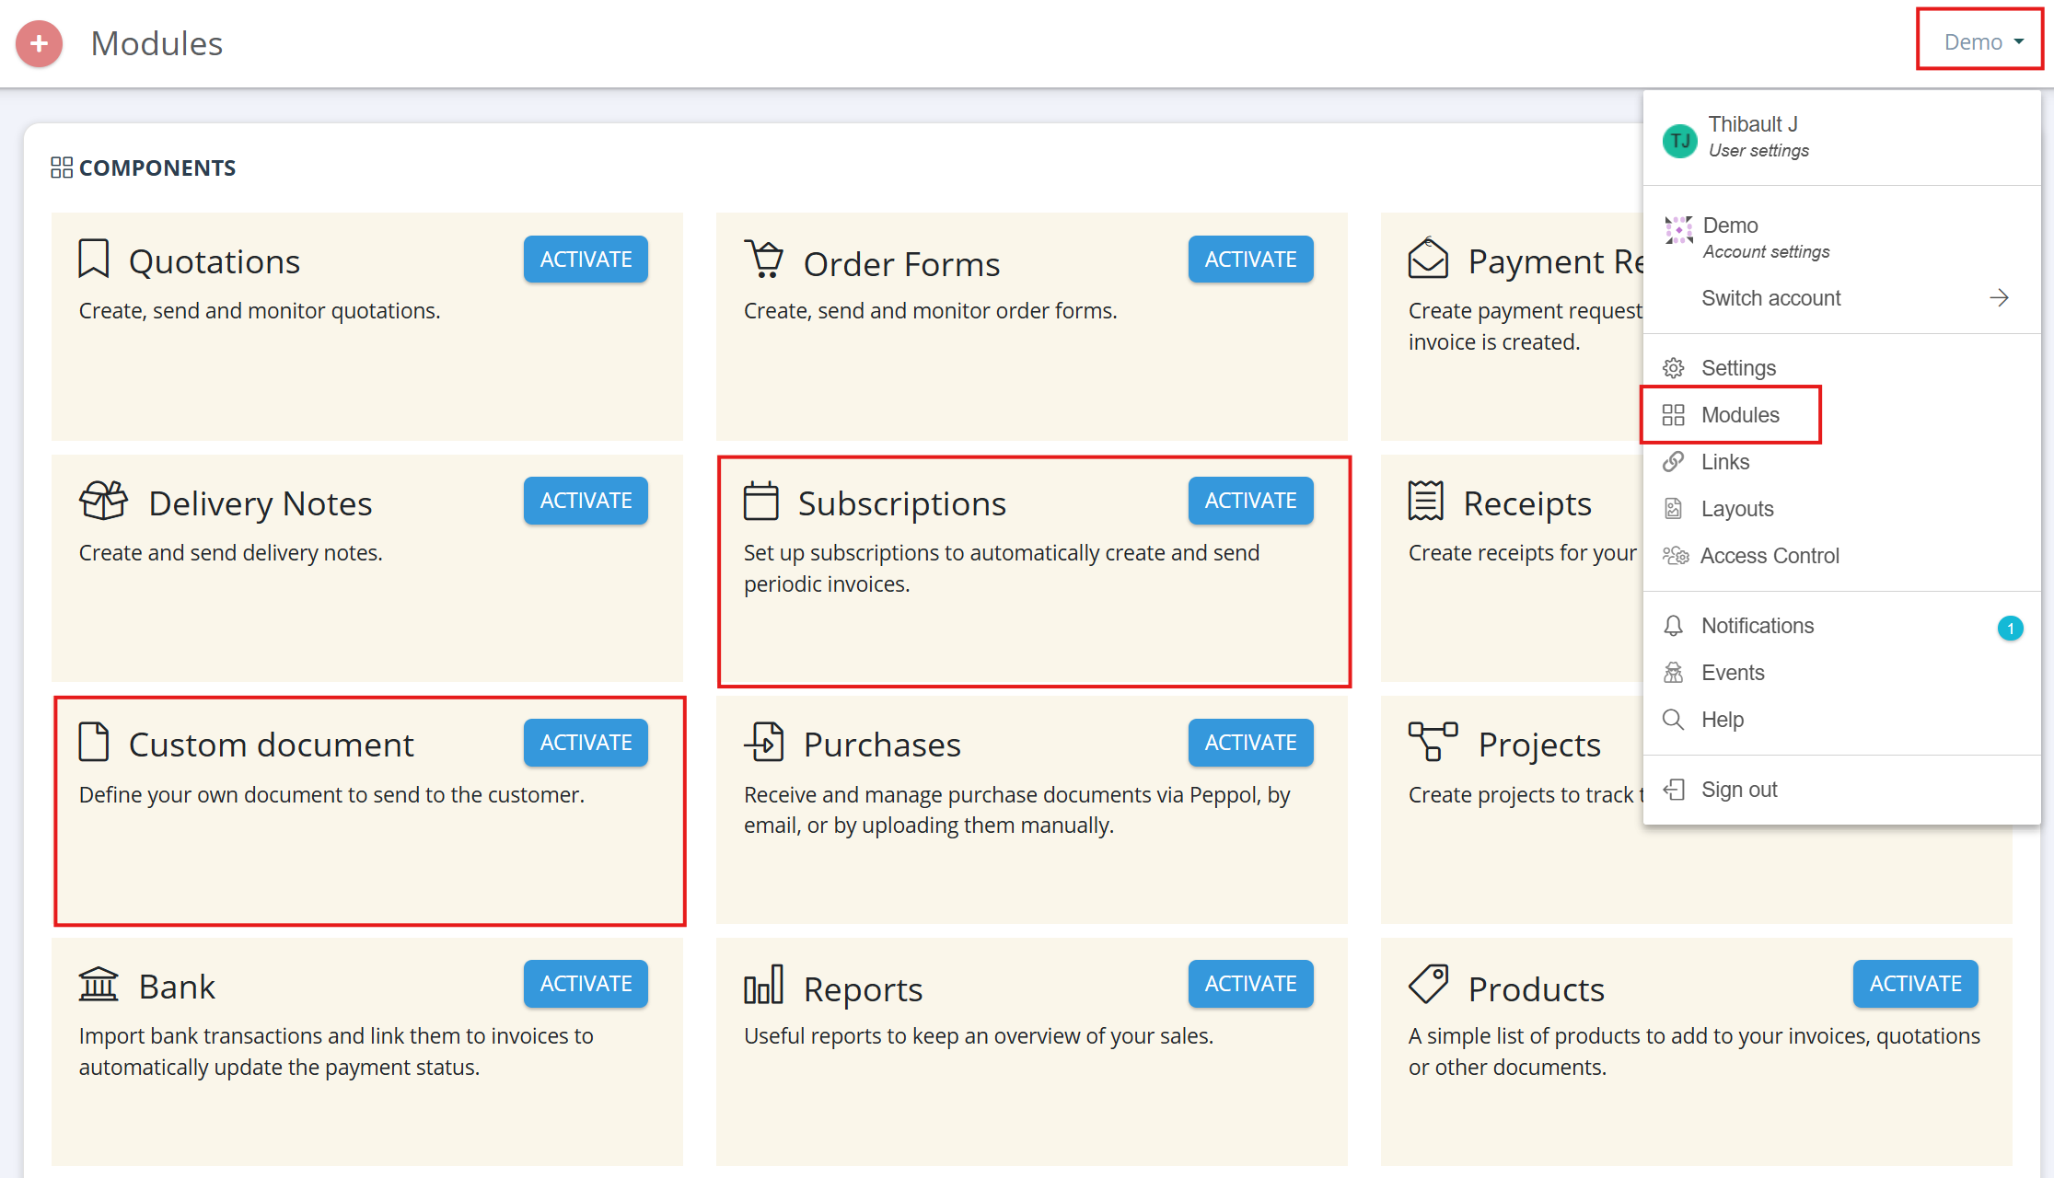
Task: Select Modules in the menu
Action: [1841, 415]
